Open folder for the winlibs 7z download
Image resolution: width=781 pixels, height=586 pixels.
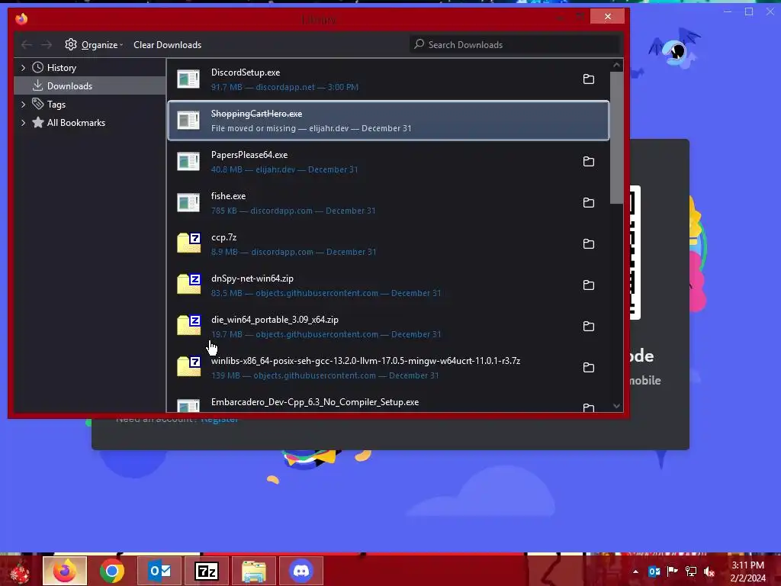pos(588,368)
